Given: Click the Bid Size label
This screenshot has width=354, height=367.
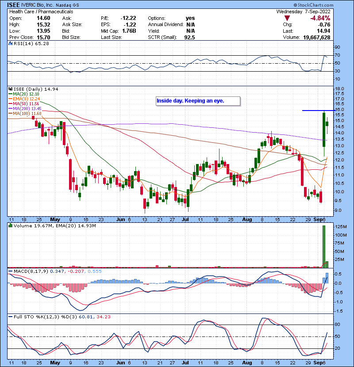Looking at the screenshot, I should coord(71,37).
